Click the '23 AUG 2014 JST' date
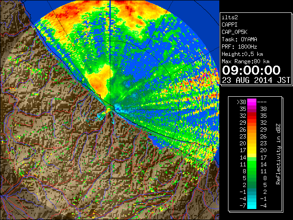Viewport: 293px width, 220px height. point(256,80)
